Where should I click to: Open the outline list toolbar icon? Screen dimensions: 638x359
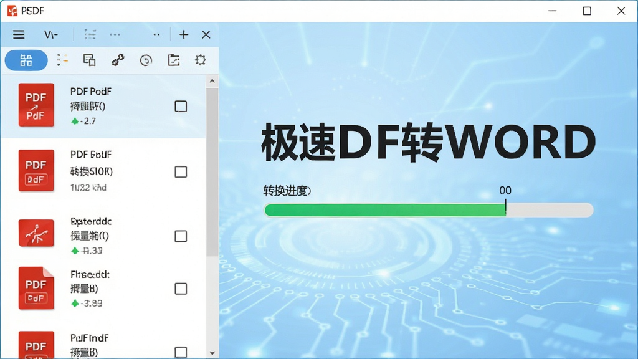[x=90, y=35]
